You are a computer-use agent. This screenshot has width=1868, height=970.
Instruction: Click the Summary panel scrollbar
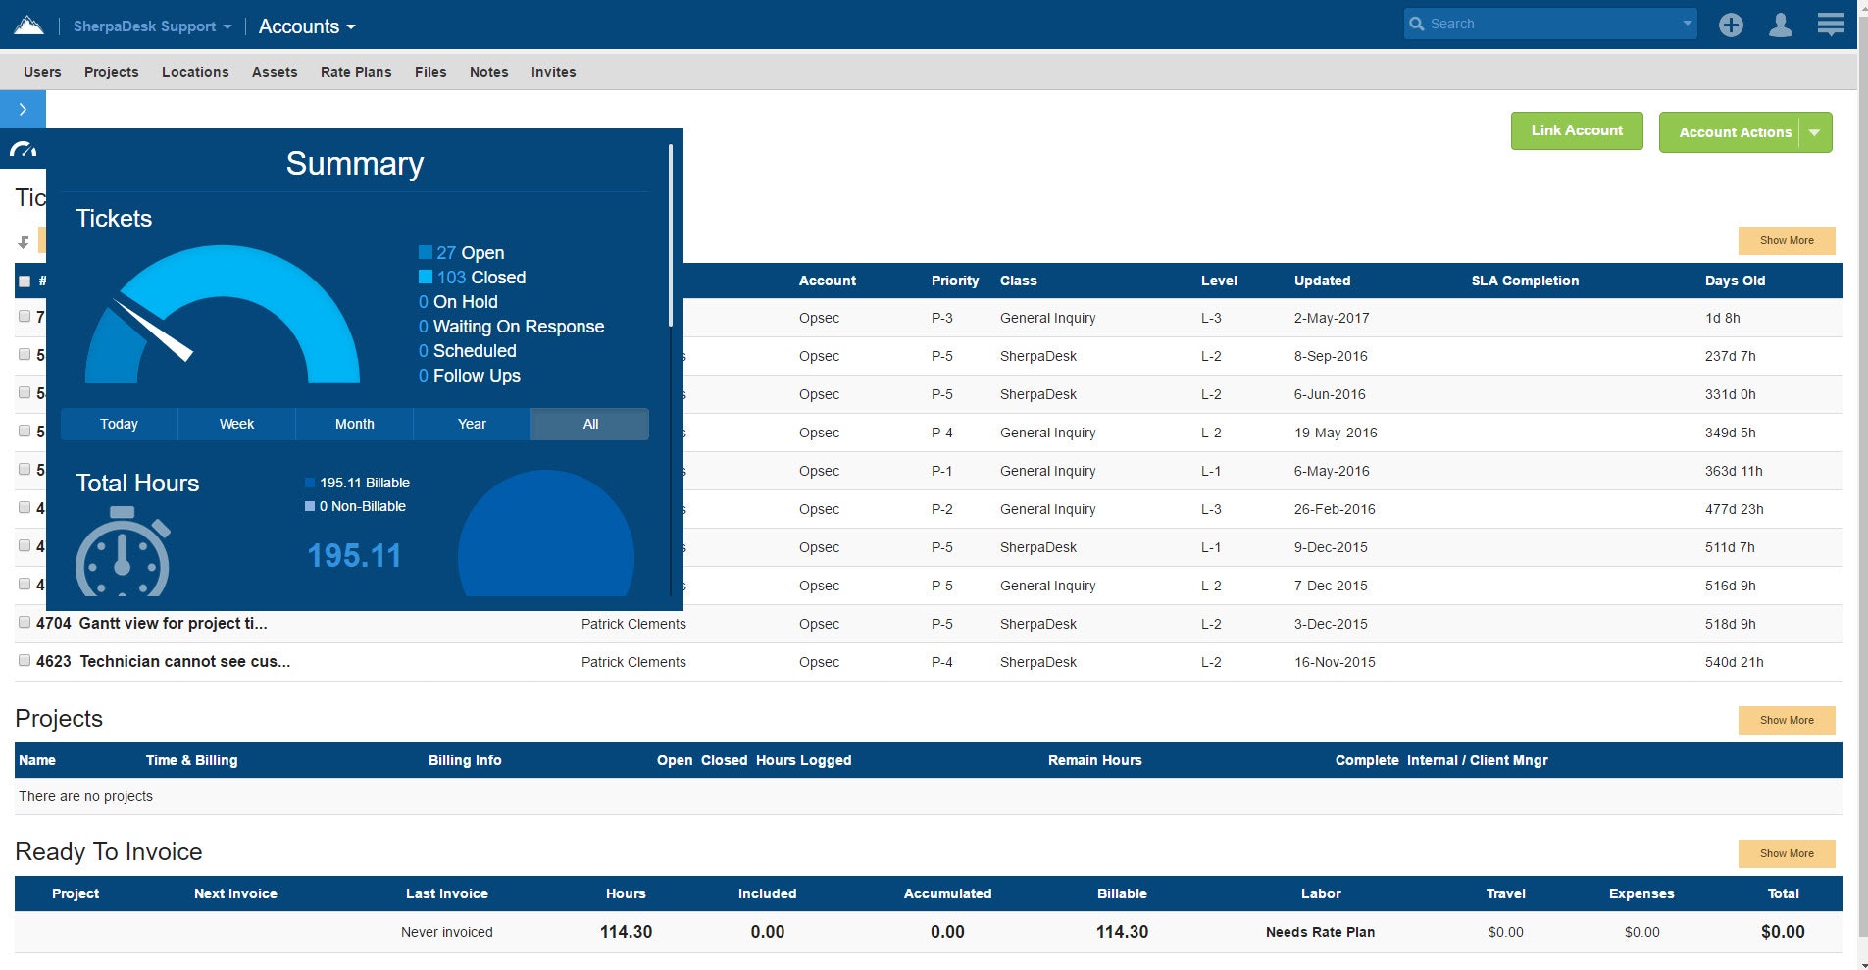(671, 235)
